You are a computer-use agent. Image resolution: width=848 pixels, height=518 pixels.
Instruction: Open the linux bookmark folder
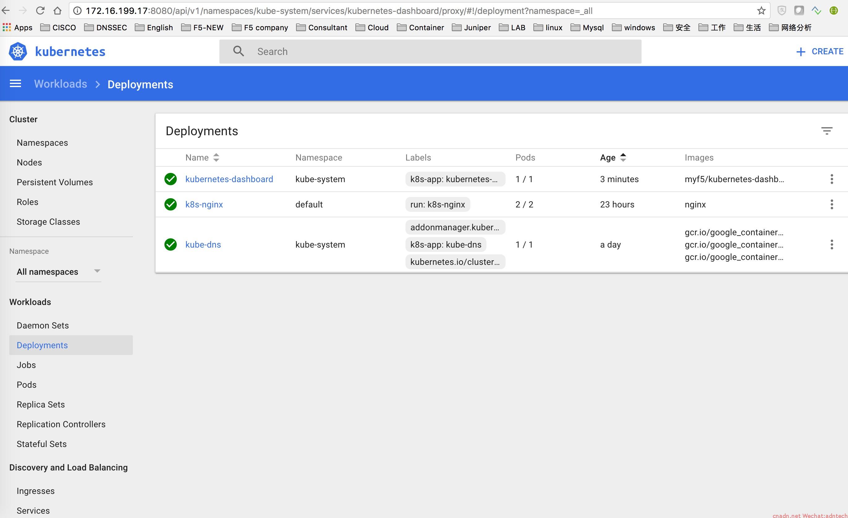click(x=548, y=27)
